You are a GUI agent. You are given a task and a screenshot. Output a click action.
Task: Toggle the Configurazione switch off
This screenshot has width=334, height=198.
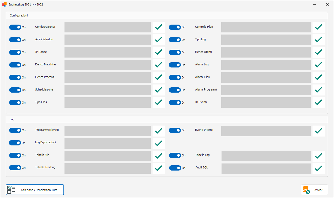pyautogui.click(x=15, y=27)
